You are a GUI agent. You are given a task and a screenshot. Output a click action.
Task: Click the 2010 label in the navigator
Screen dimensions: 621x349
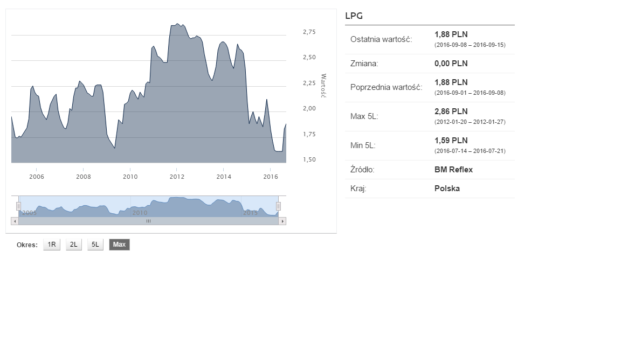140,213
